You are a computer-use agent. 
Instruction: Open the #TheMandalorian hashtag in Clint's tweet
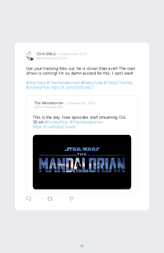[63, 83]
